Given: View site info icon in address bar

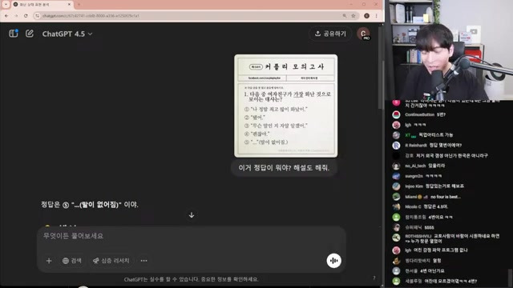Looking at the screenshot, I should click(38, 16).
